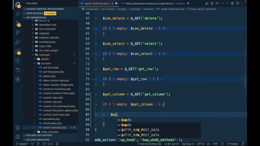The height and width of the screenshot is (146, 260).
Task: Unfold code at line 49
Action: tap(93, 28)
